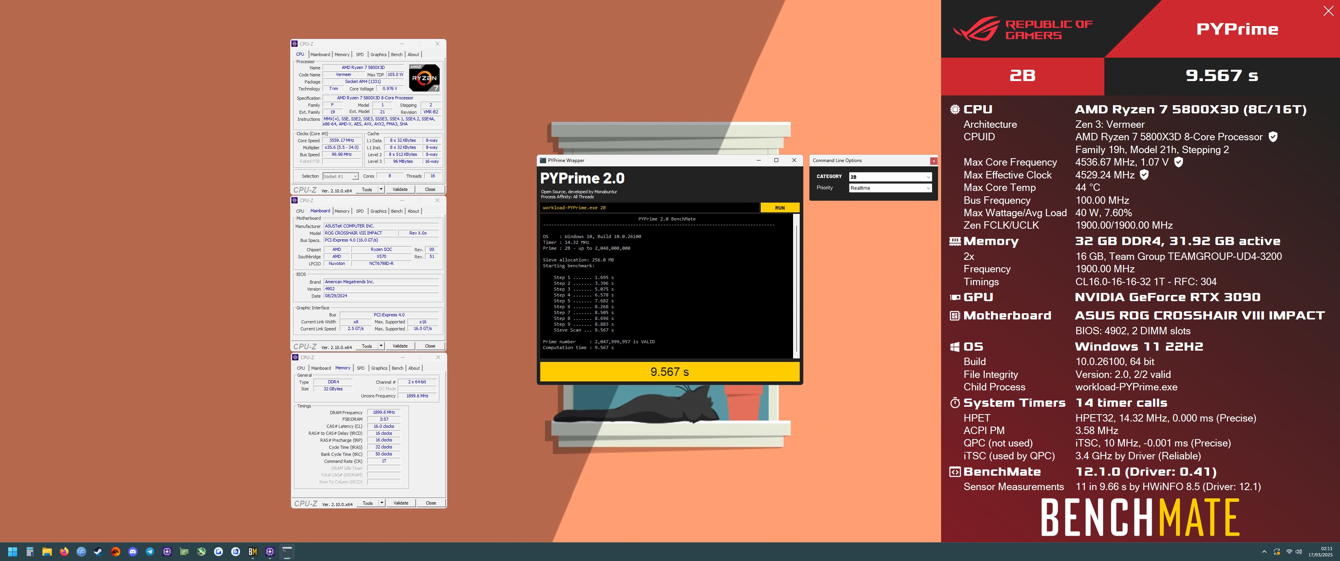Click Close button in Mainboard CPU-Z window
This screenshot has height=561, width=1340.
[x=430, y=346]
